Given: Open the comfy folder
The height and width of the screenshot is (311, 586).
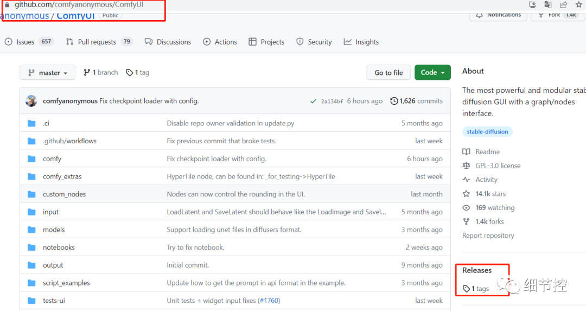Looking at the screenshot, I should (x=52, y=159).
